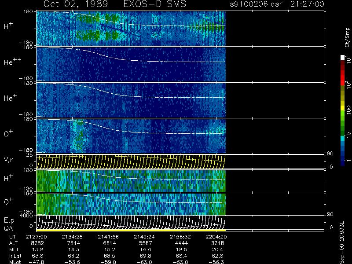Click the InLat value '62.8'
Screen dimensions: 352x264
[x=219, y=256]
